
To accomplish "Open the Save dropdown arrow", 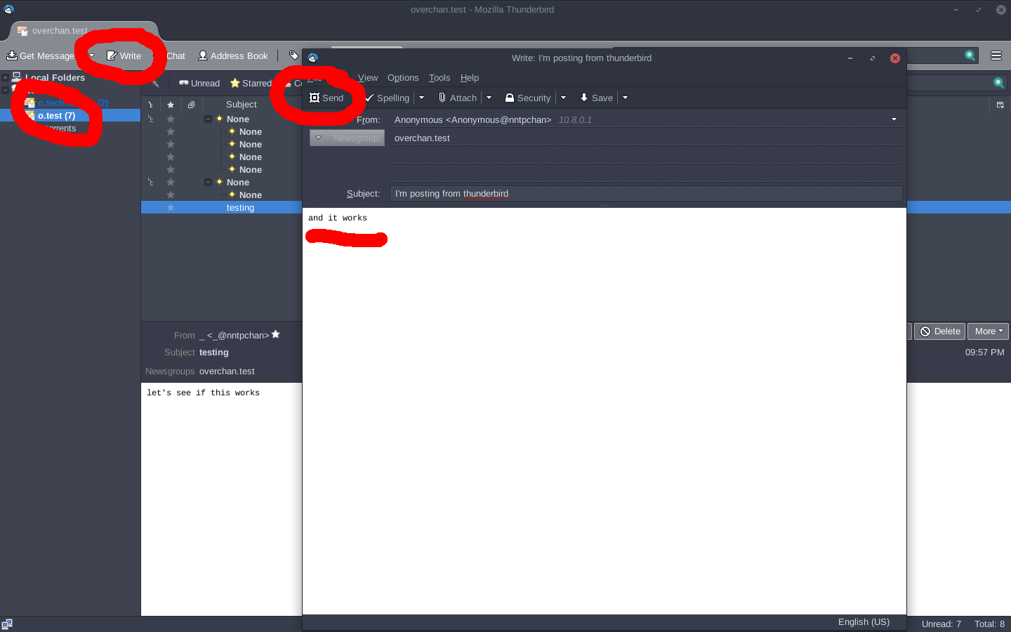I will tap(625, 98).
